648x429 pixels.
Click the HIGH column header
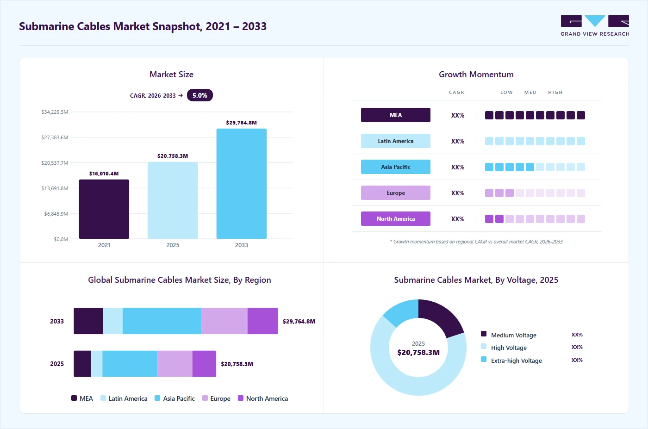point(555,93)
